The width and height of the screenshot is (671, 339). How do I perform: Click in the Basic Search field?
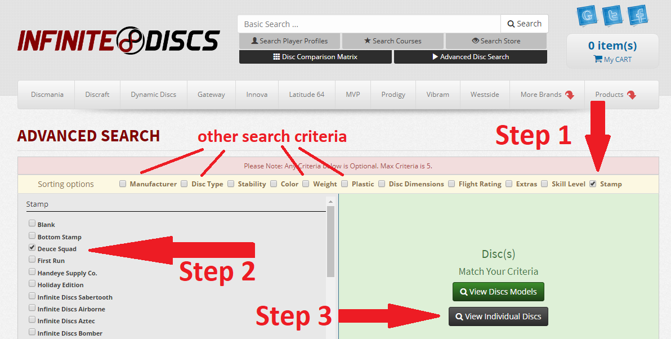[x=369, y=24]
